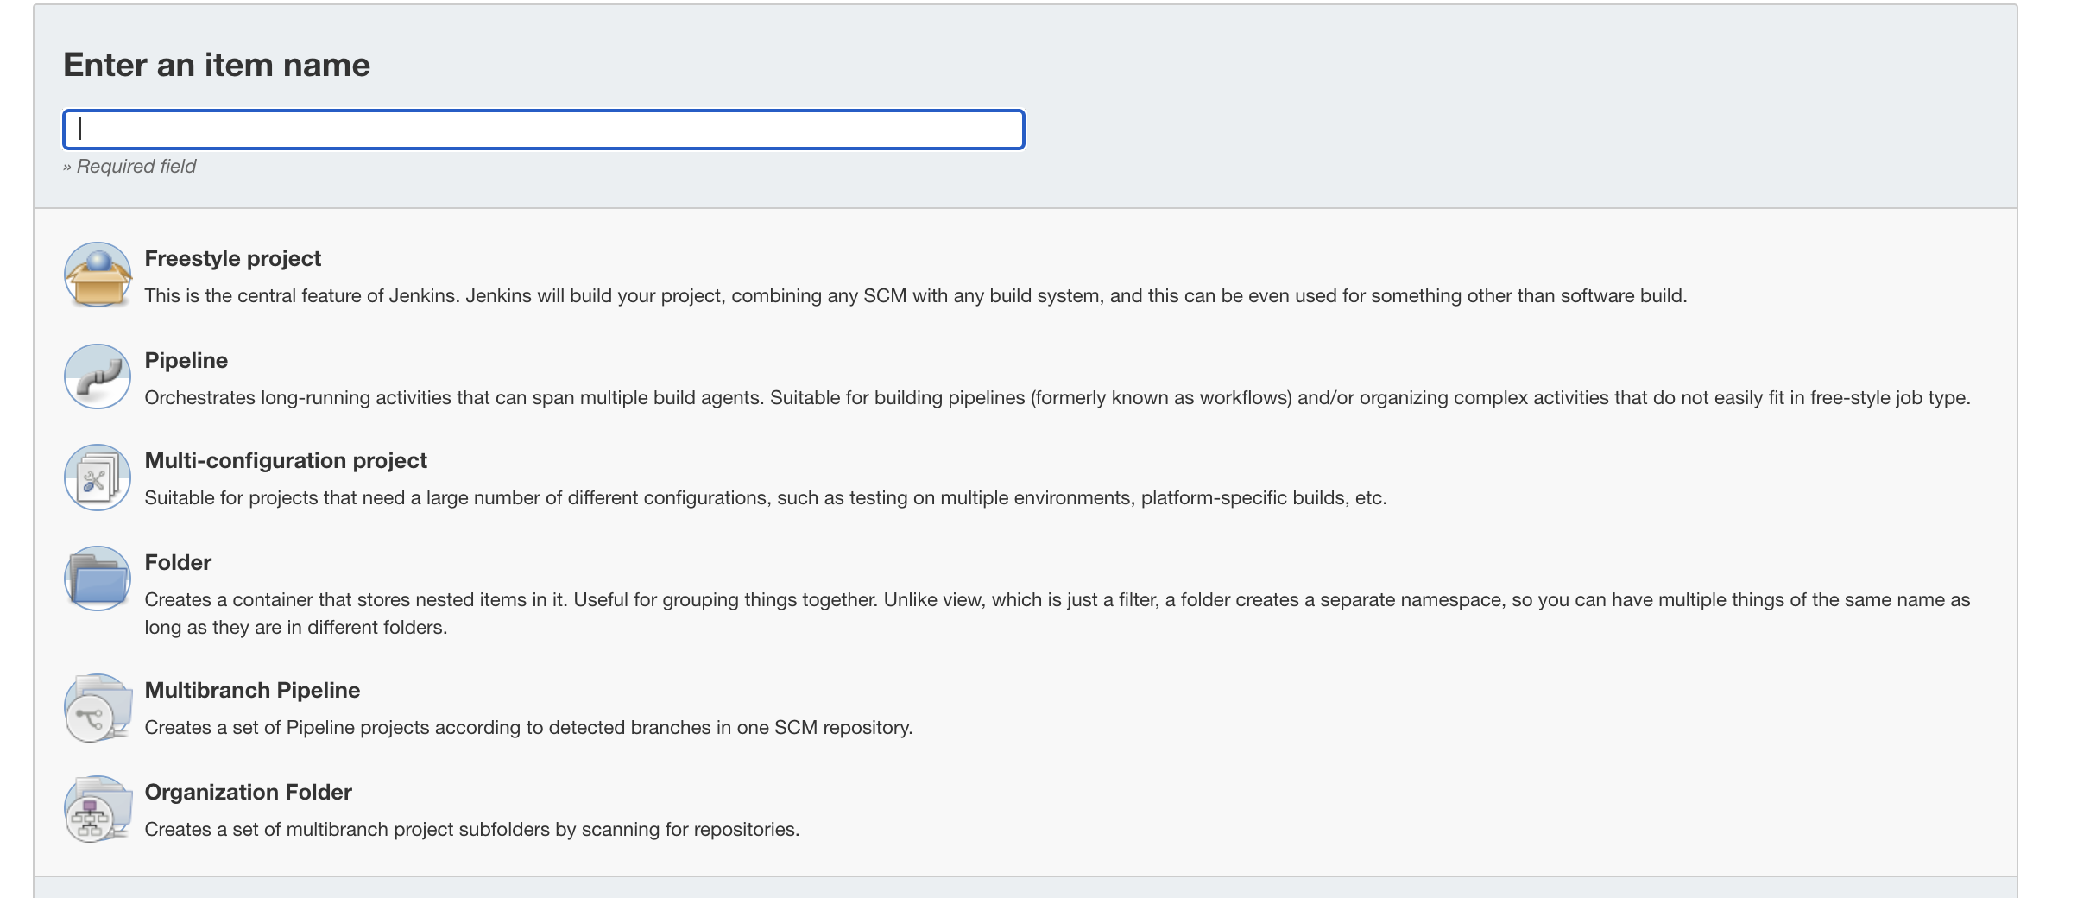Pick the Organization Folder hierarchy icon
This screenshot has width=2096, height=898.
pyautogui.click(x=98, y=810)
